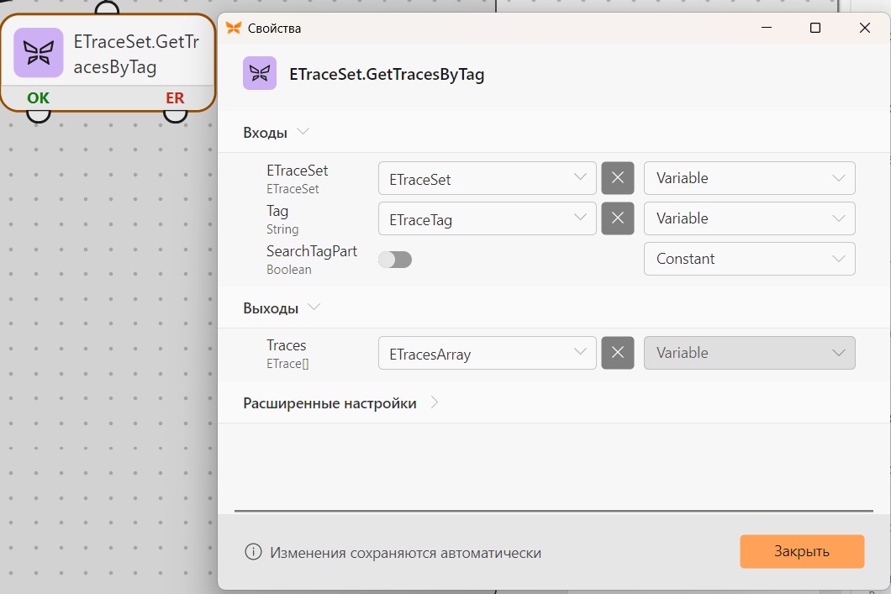This screenshot has height=594, width=891.
Task: Collapse the Выходы section
Action: pyautogui.click(x=314, y=308)
